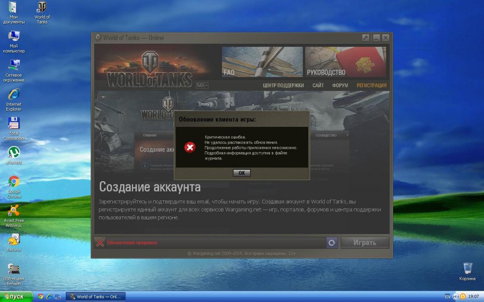Select Сетевое окружение desktop icon
This screenshot has height=302, width=484.
click(14, 71)
